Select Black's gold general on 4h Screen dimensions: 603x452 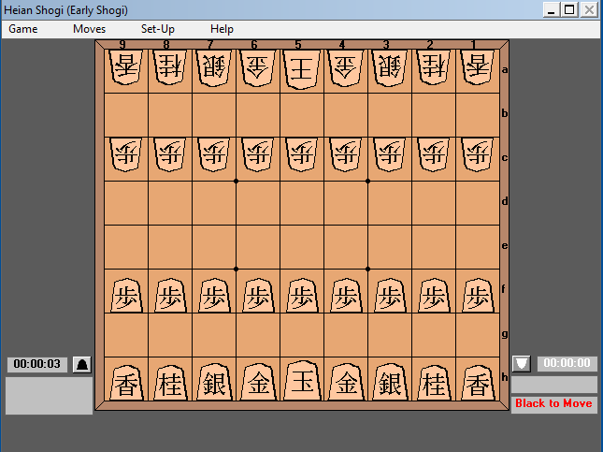point(346,382)
